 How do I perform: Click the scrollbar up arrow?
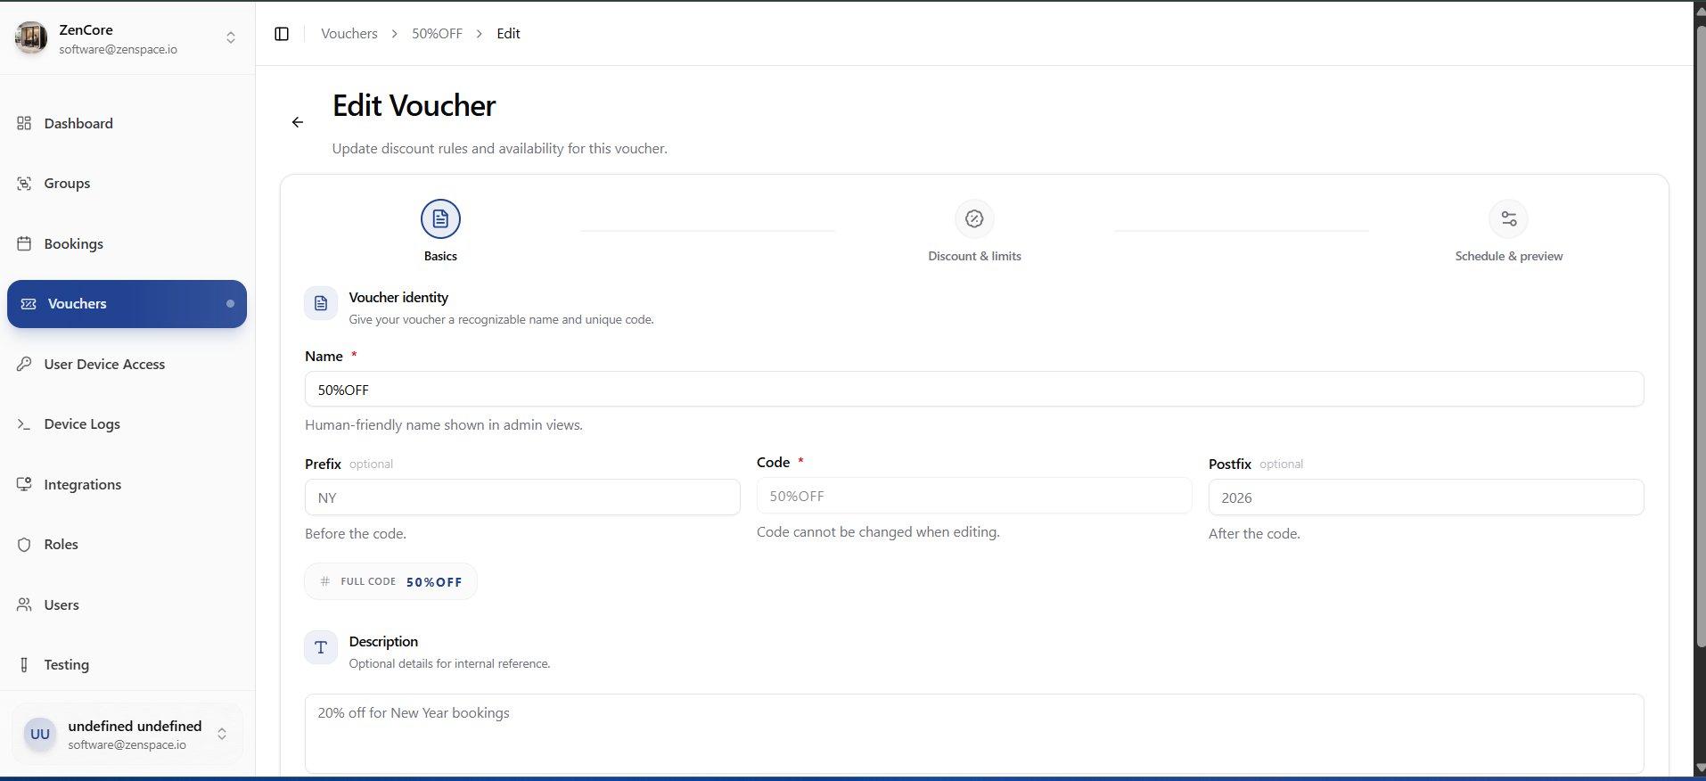(1700, 10)
